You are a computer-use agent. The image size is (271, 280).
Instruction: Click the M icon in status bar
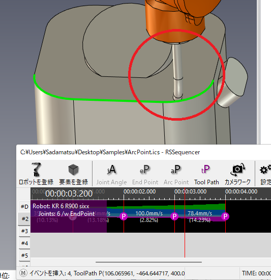[23, 273]
